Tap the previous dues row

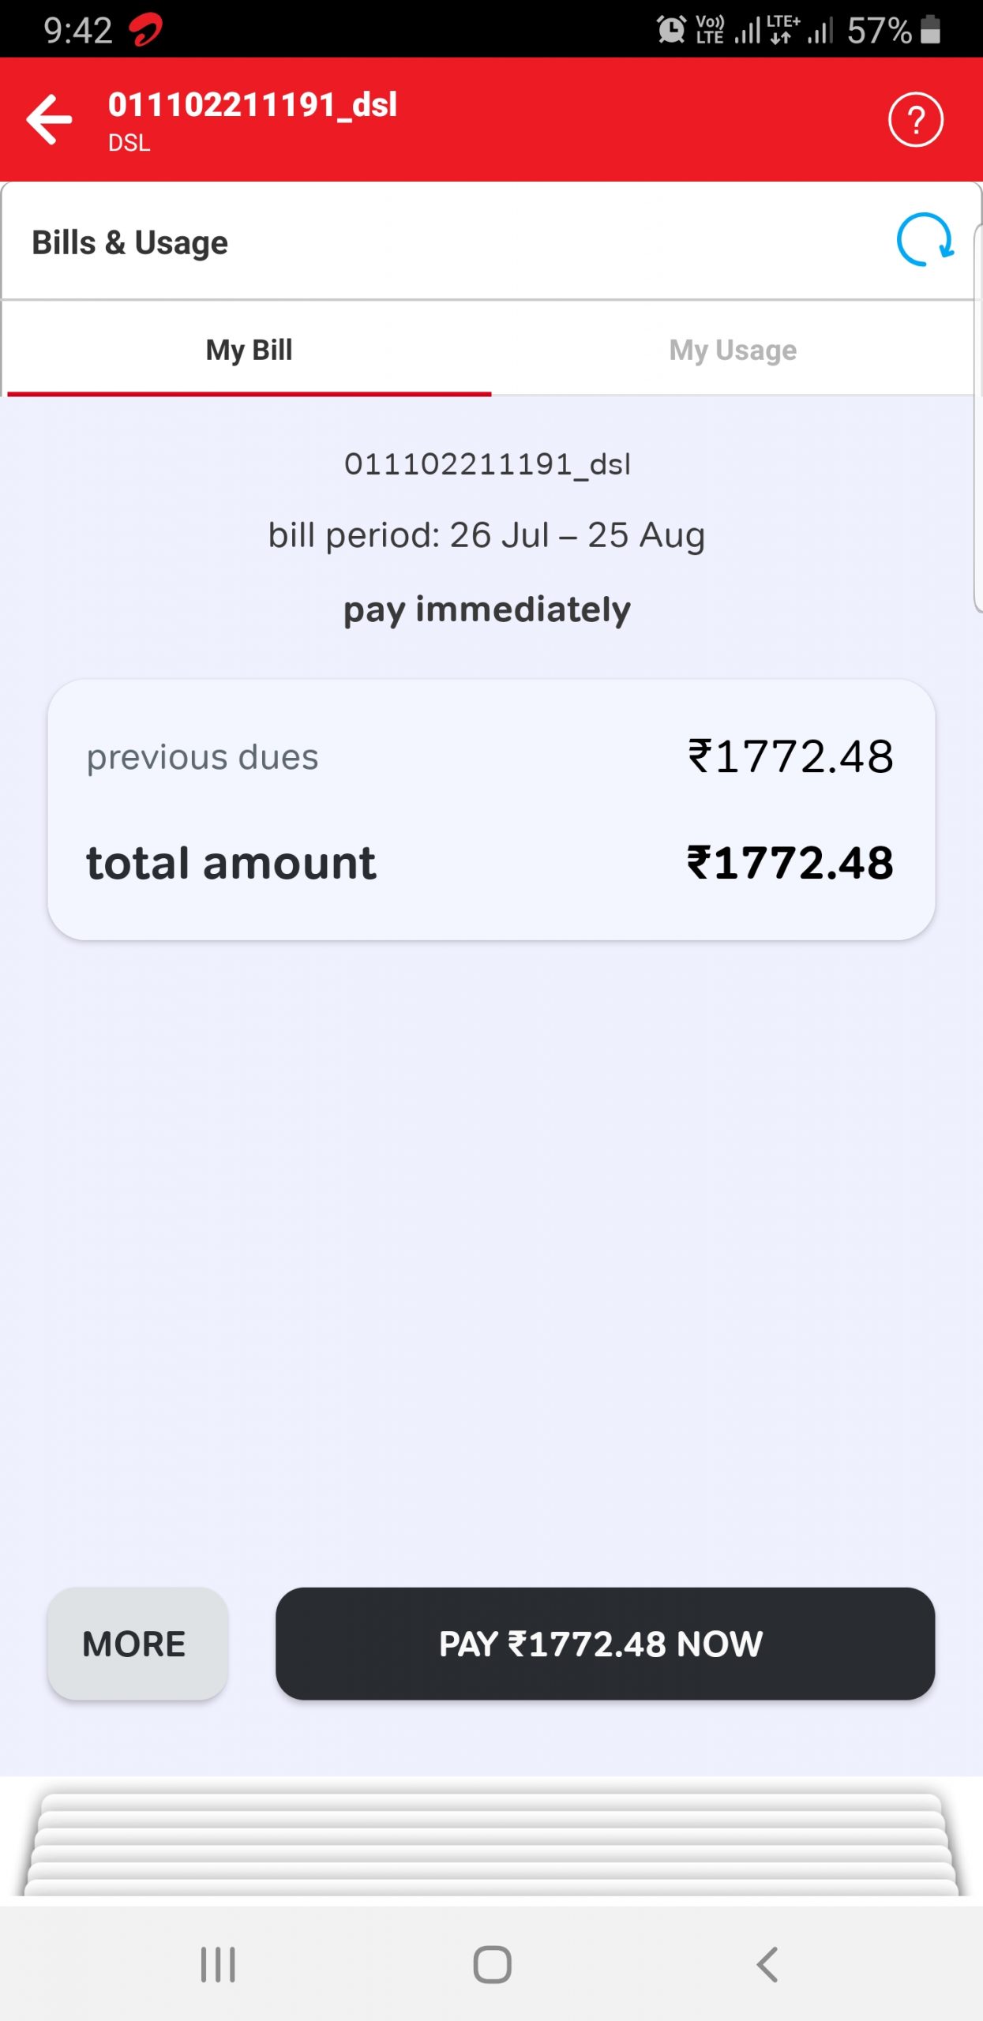[490, 756]
